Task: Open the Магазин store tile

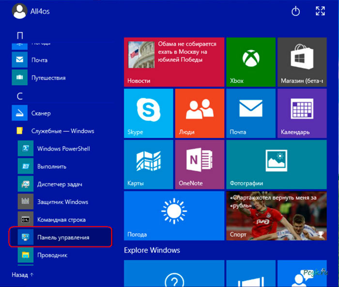Action: click(x=302, y=62)
